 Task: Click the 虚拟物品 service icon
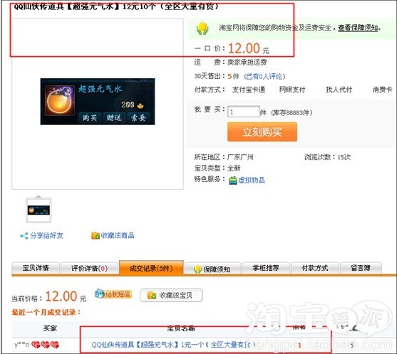pyautogui.click(x=232, y=181)
